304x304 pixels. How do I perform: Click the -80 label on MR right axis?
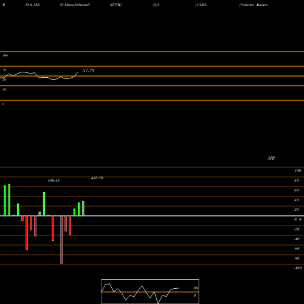click(297, 258)
